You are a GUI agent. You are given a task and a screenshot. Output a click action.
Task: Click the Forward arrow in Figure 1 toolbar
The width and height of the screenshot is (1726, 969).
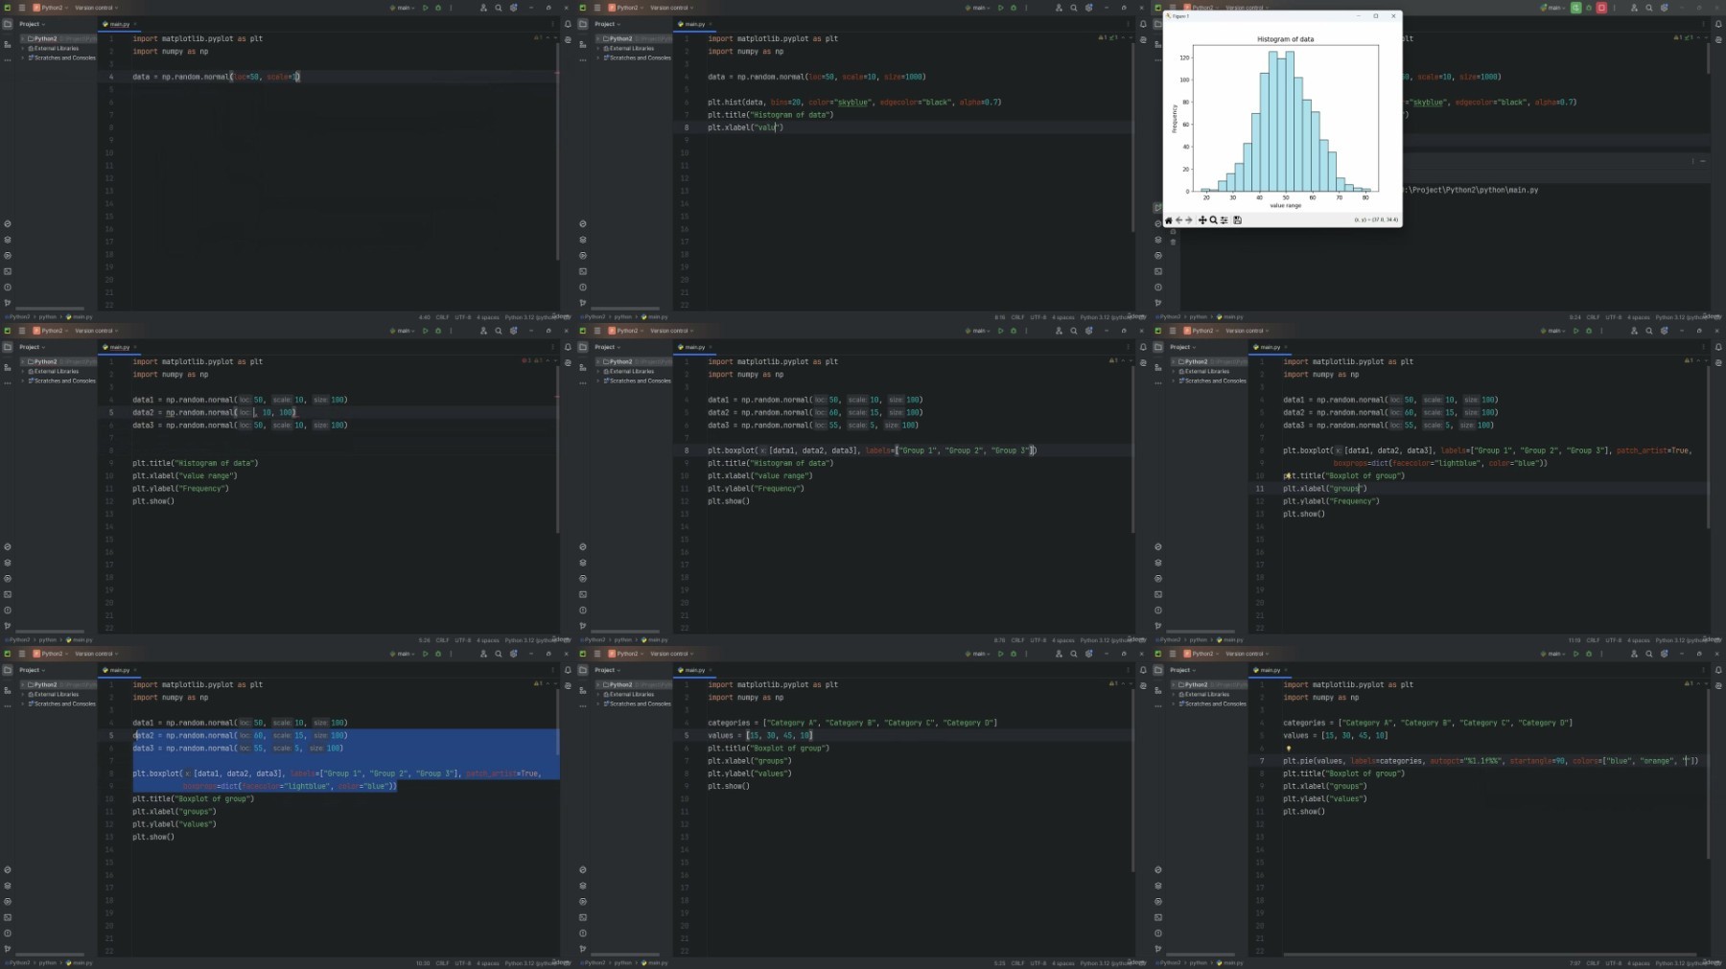pos(1189,220)
